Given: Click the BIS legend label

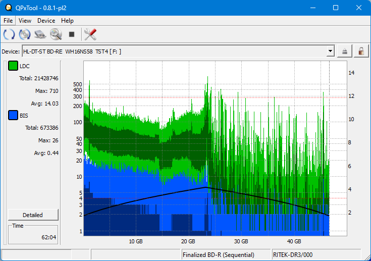Looking at the screenshot, I should (24, 116).
